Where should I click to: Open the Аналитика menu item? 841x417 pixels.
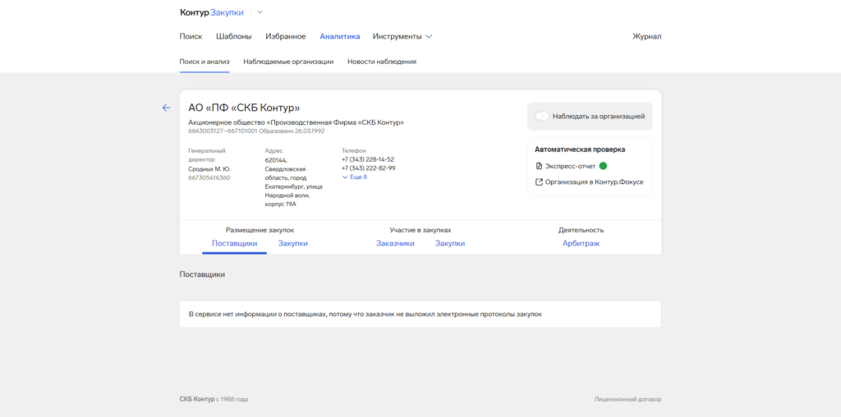tap(339, 36)
